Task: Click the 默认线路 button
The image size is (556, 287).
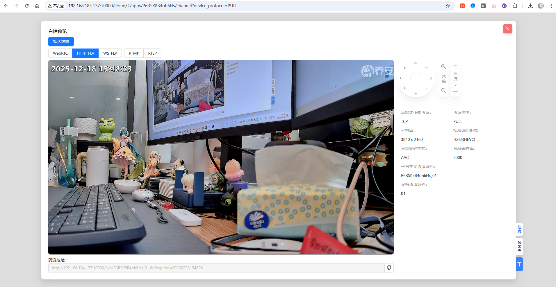Action: pyautogui.click(x=61, y=42)
